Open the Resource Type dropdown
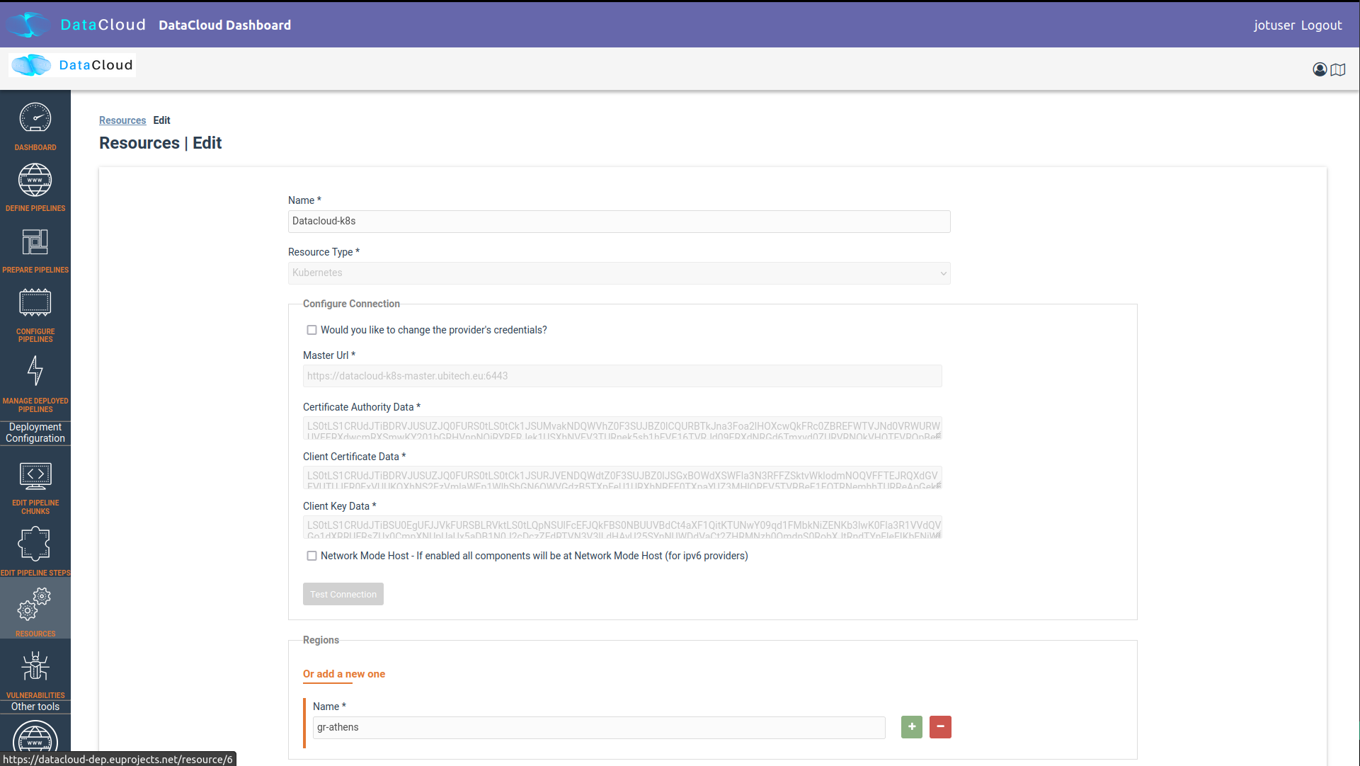 point(619,273)
